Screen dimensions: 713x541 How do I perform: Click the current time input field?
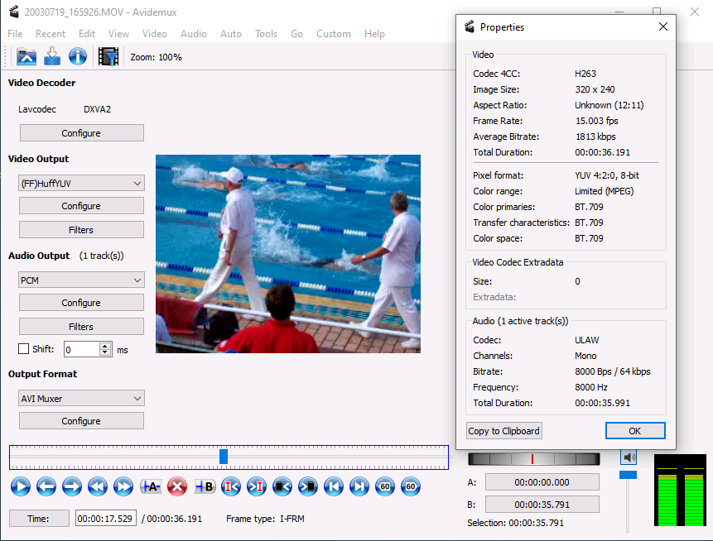(x=104, y=519)
